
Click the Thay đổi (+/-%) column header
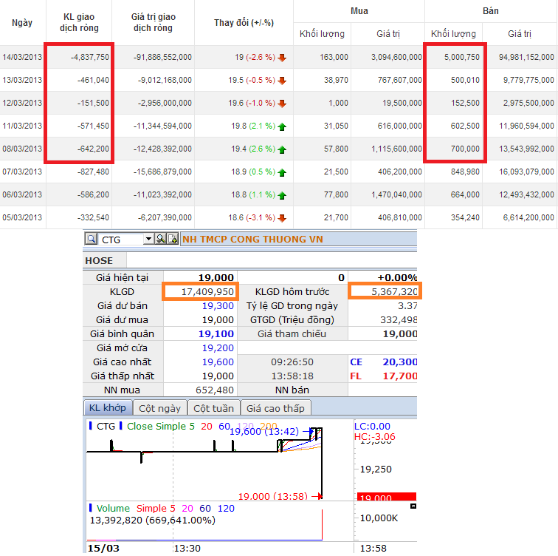coord(244,23)
